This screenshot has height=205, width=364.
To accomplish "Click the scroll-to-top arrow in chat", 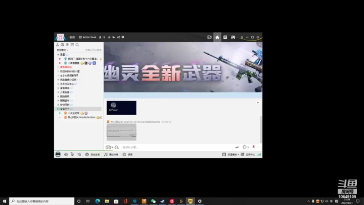I will click(x=258, y=102).
